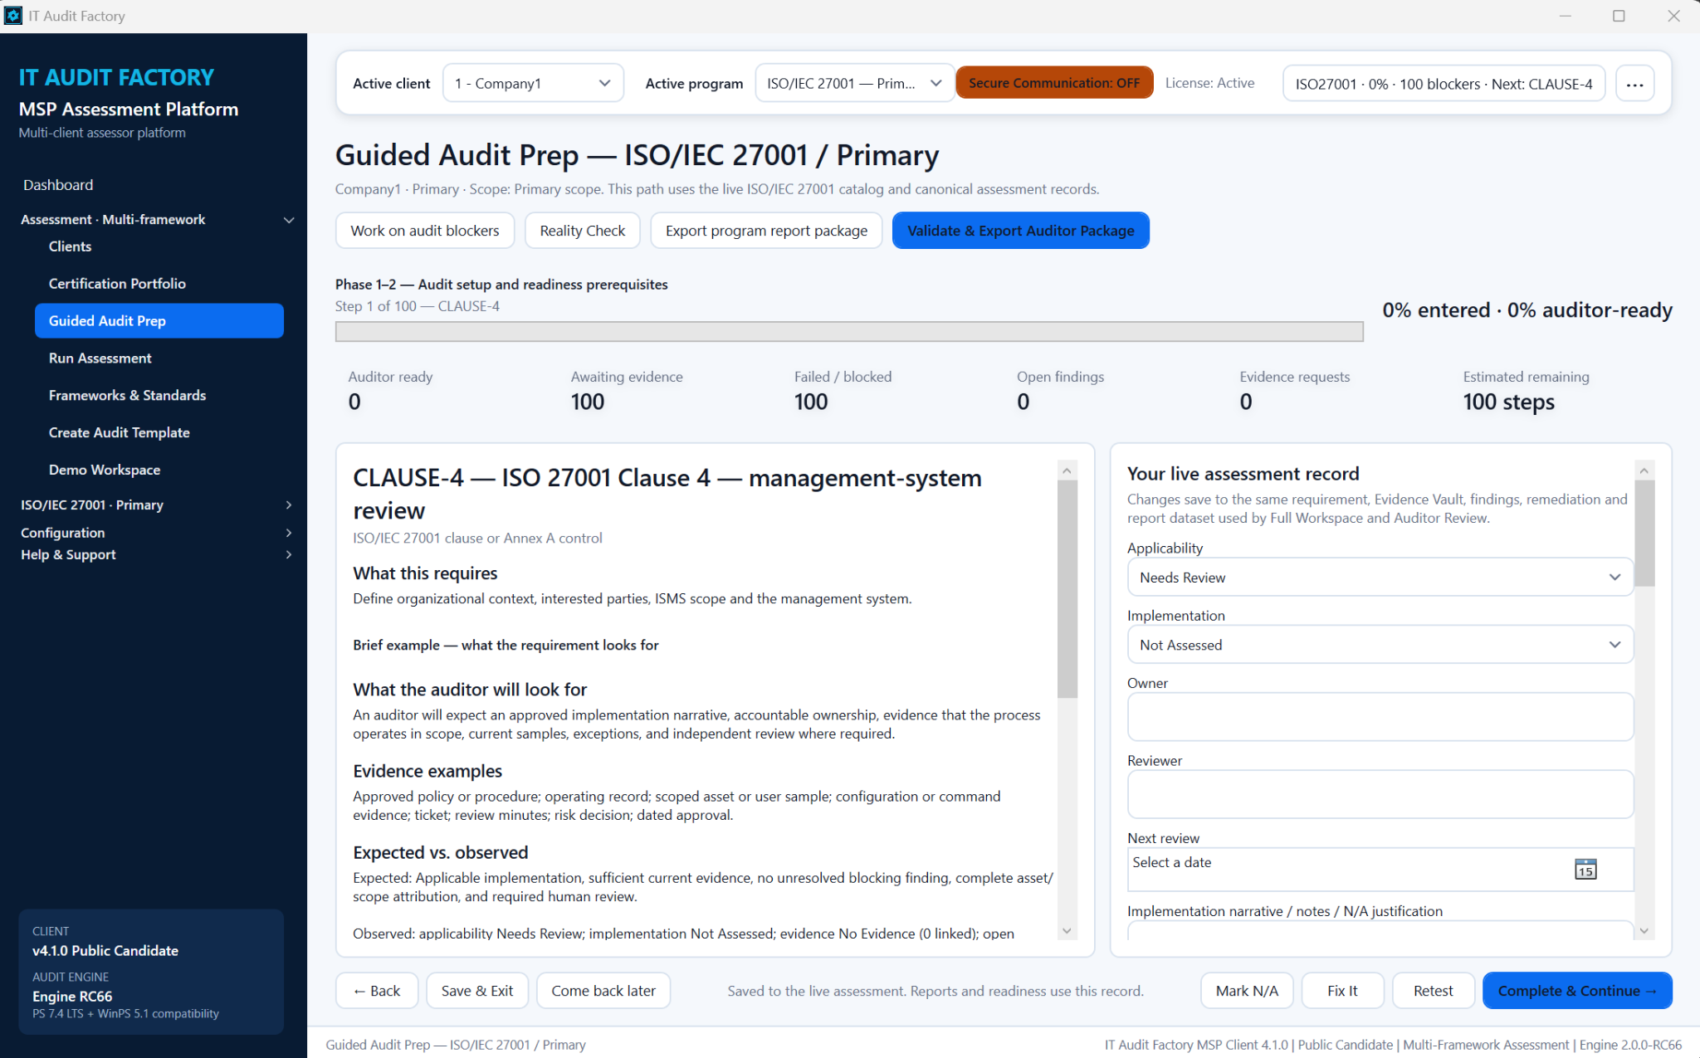The height and width of the screenshot is (1058, 1700).
Task: Click the Reality Check button
Action: pos(583,231)
